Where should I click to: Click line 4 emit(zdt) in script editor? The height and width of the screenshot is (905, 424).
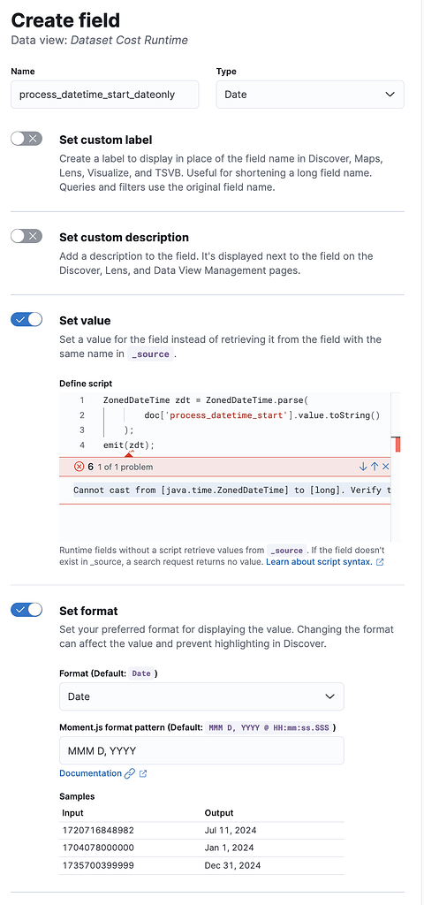129,445
